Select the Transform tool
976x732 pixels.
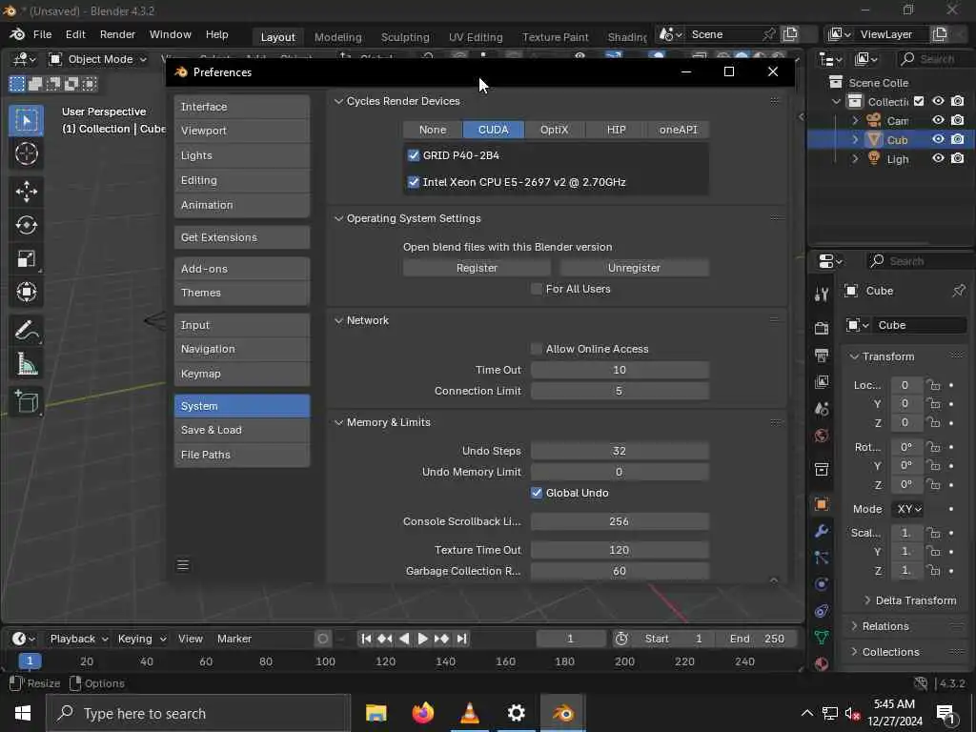(x=26, y=292)
